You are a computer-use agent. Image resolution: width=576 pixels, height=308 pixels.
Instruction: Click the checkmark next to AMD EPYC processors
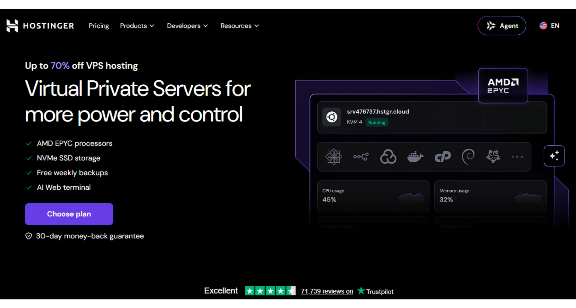[x=29, y=143]
